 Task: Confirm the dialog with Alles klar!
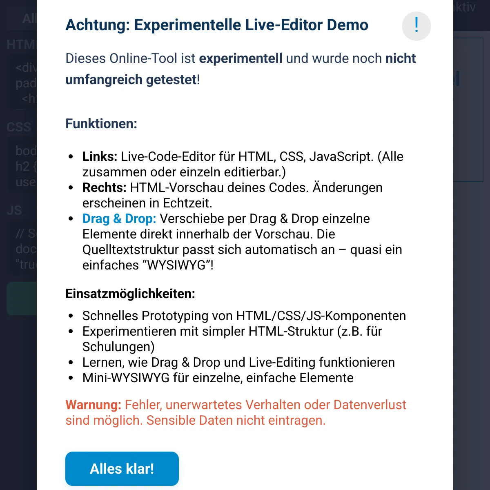click(122, 468)
